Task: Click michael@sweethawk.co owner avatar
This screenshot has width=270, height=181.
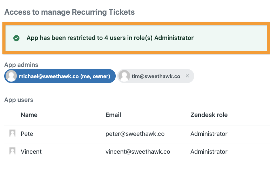Action: (x=11, y=76)
